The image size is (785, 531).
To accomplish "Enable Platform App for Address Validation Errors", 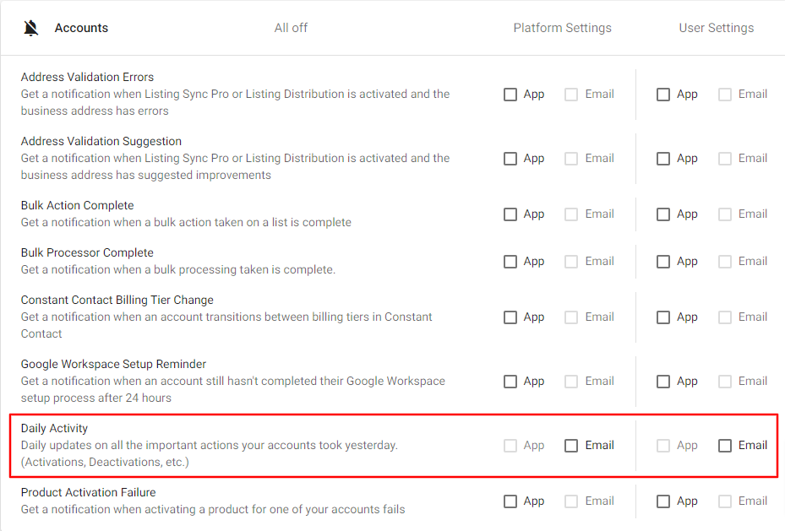I will [510, 95].
